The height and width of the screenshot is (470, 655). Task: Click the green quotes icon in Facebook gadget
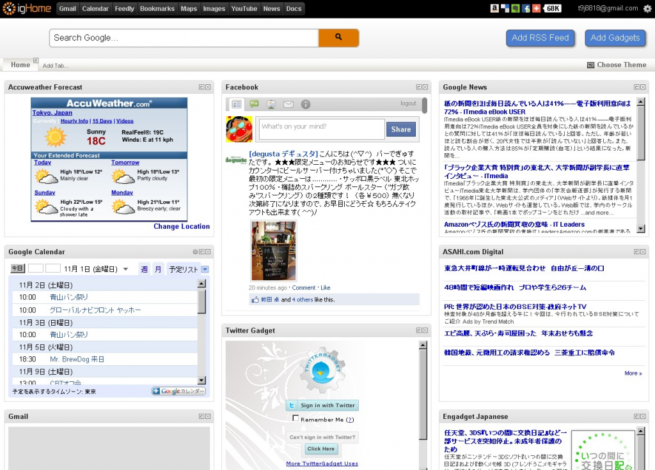[254, 104]
